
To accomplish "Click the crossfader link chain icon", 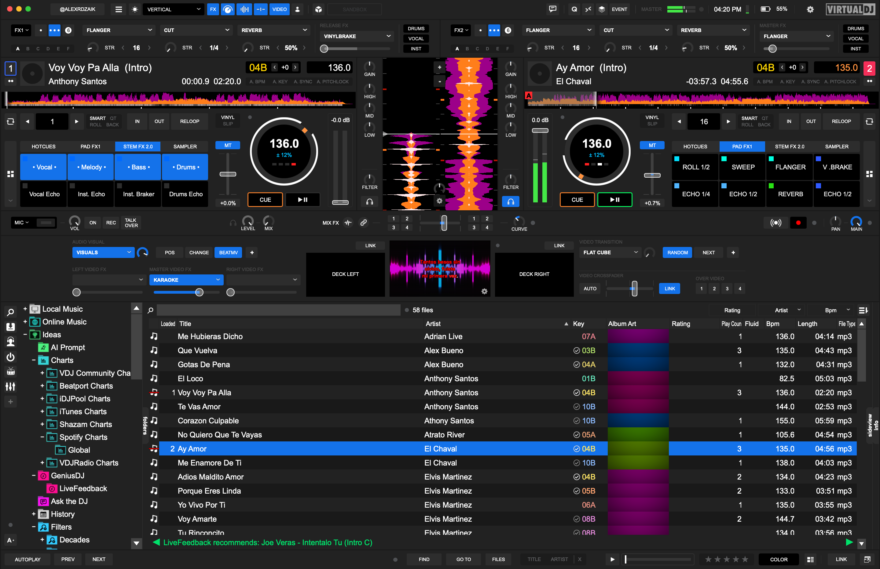I will point(364,223).
